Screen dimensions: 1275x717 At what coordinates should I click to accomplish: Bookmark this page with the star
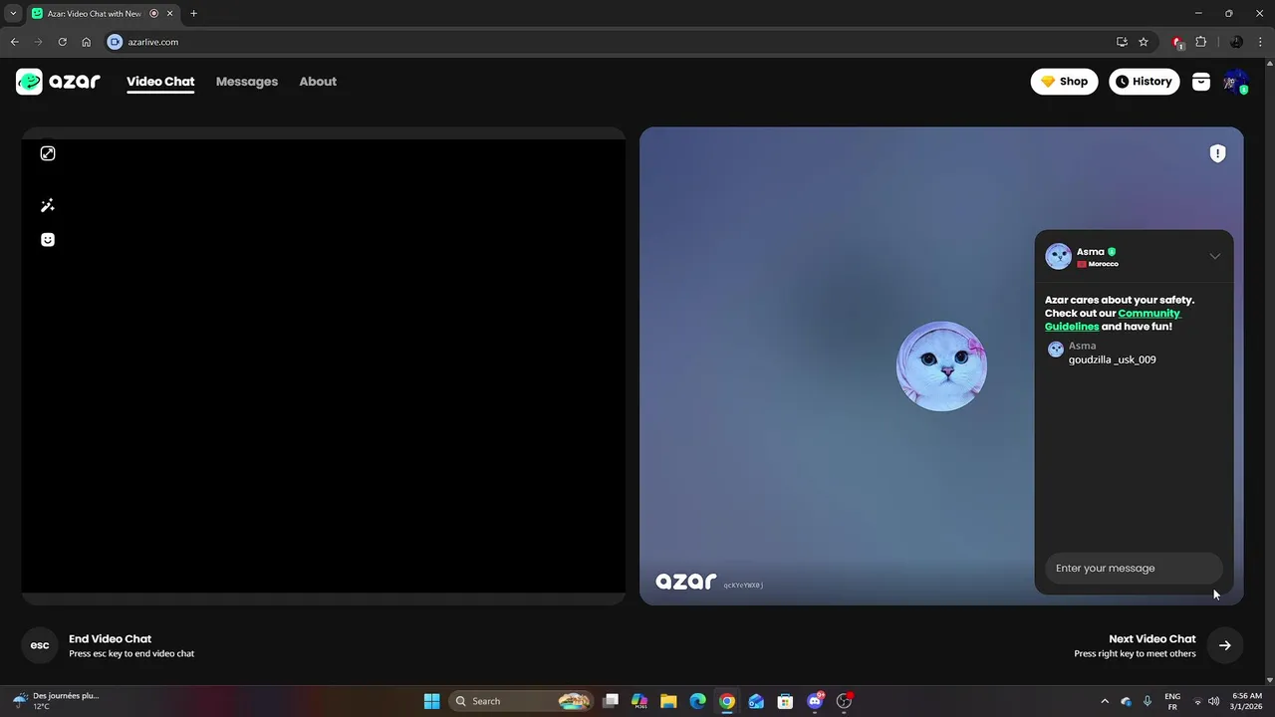(x=1144, y=42)
